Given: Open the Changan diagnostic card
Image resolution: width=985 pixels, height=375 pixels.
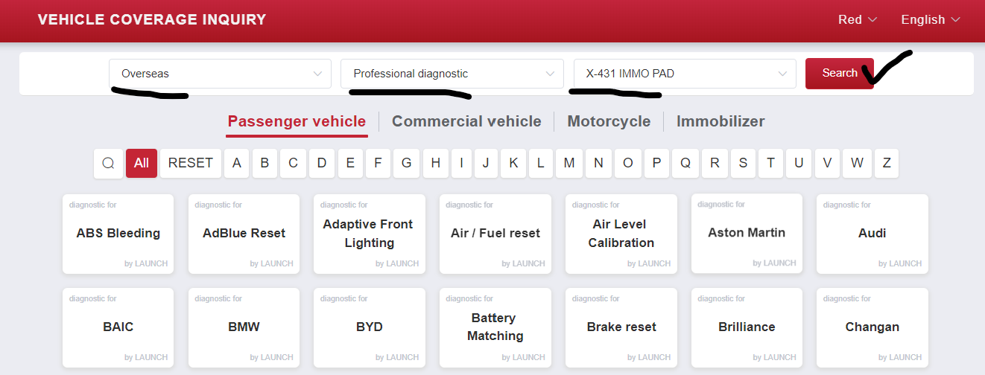Looking at the screenshot, I should tap(872, 327).
